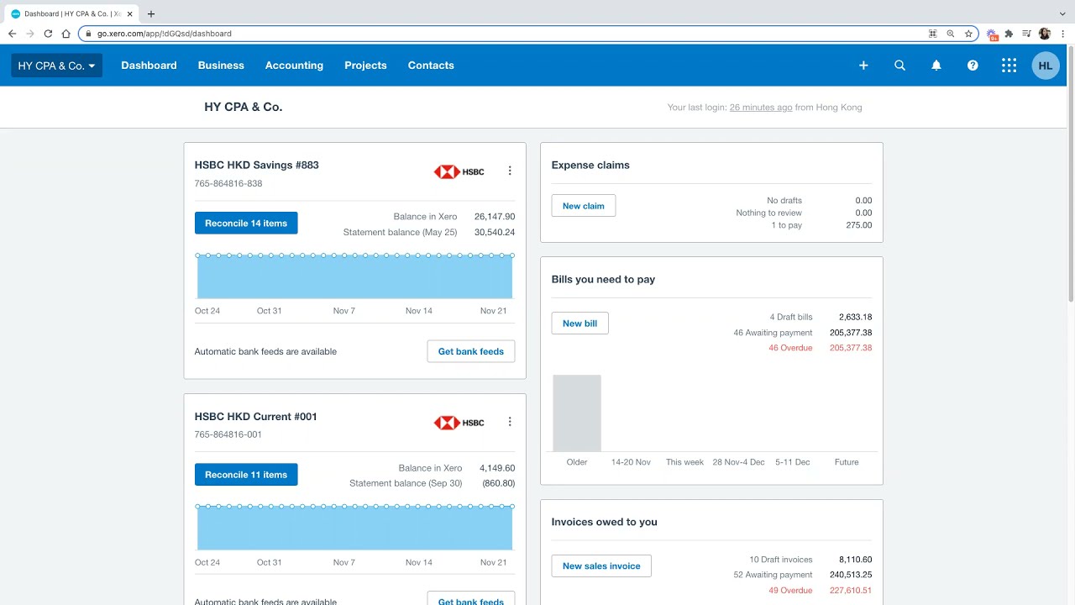Image resolution: width=1075 pixels, height=605 pixels.
Task: Open the Dashboard menu
Action: (149, 66)
